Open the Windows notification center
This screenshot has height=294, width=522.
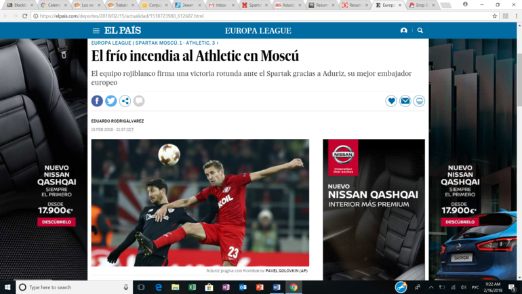tap(512, 287)
